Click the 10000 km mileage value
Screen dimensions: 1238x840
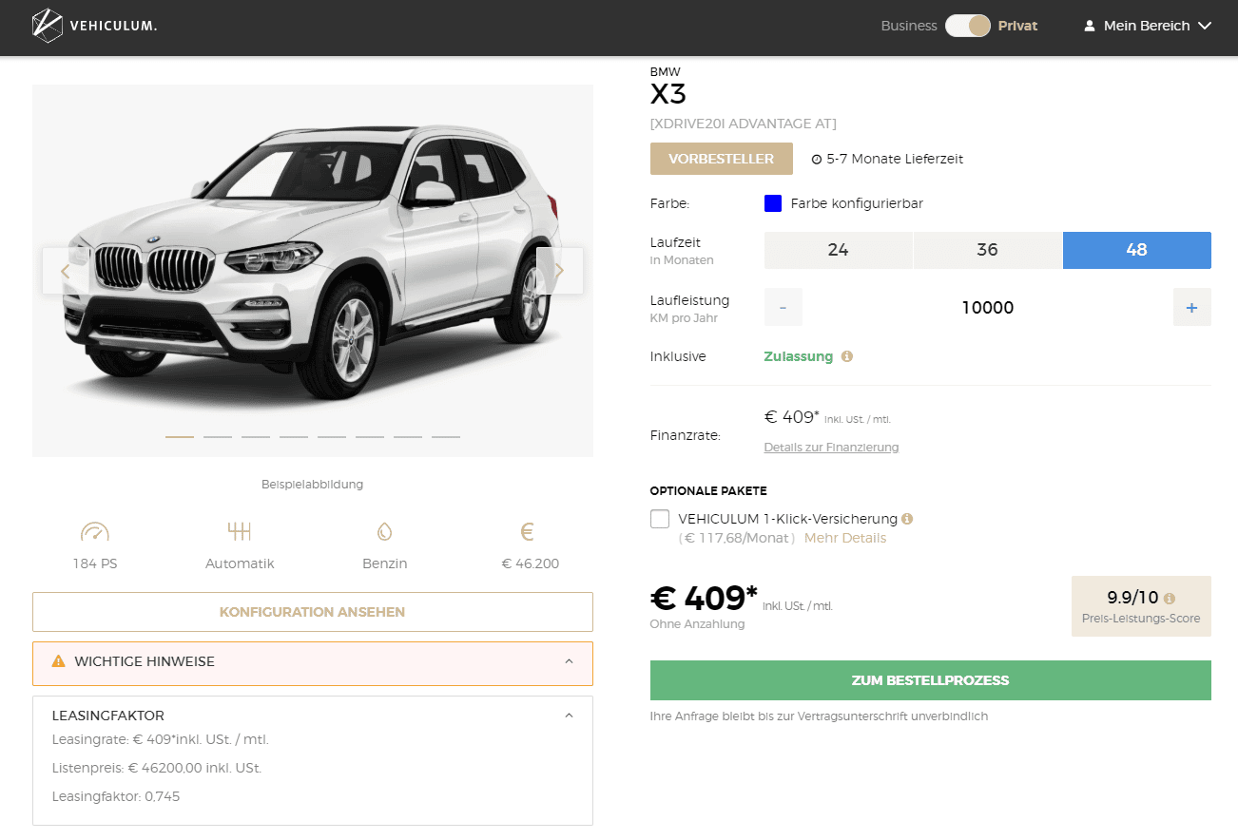[x=988, y=308]
